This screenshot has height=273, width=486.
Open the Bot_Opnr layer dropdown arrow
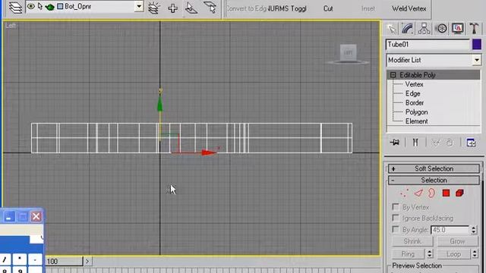139,6
